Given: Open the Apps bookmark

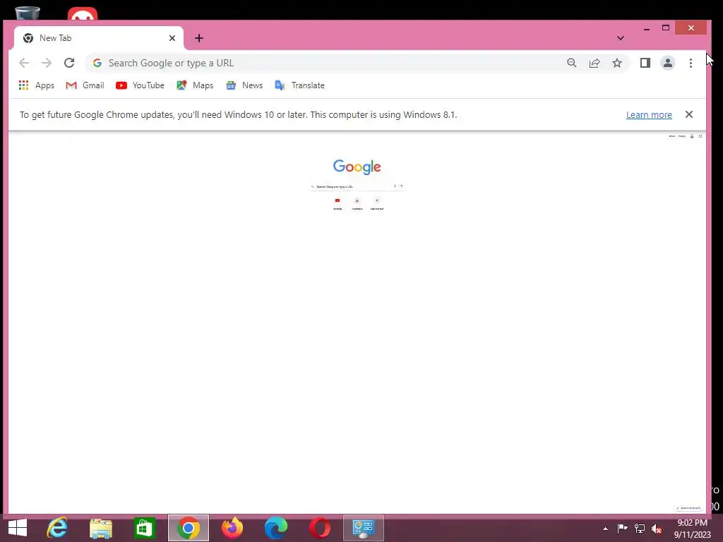Looking at the screenshot, I should [37, 85].
